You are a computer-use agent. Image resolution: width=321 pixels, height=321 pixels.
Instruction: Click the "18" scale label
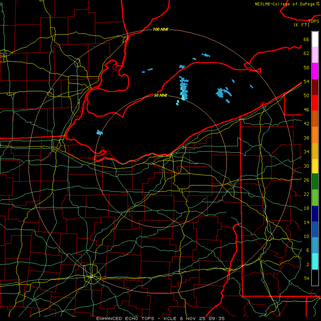pos(306,208)
